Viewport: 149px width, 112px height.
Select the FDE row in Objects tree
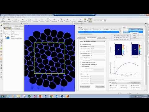point(13,38)
